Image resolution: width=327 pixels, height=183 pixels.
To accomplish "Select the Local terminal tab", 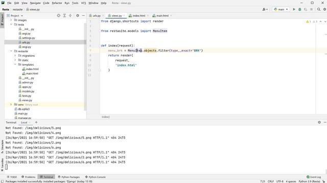I will pos(24,123).
